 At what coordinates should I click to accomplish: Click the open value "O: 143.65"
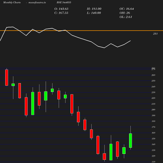pos(61,9)
